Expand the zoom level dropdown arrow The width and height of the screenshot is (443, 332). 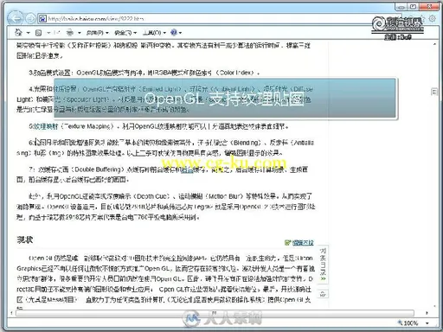click(x=427, y=323)
